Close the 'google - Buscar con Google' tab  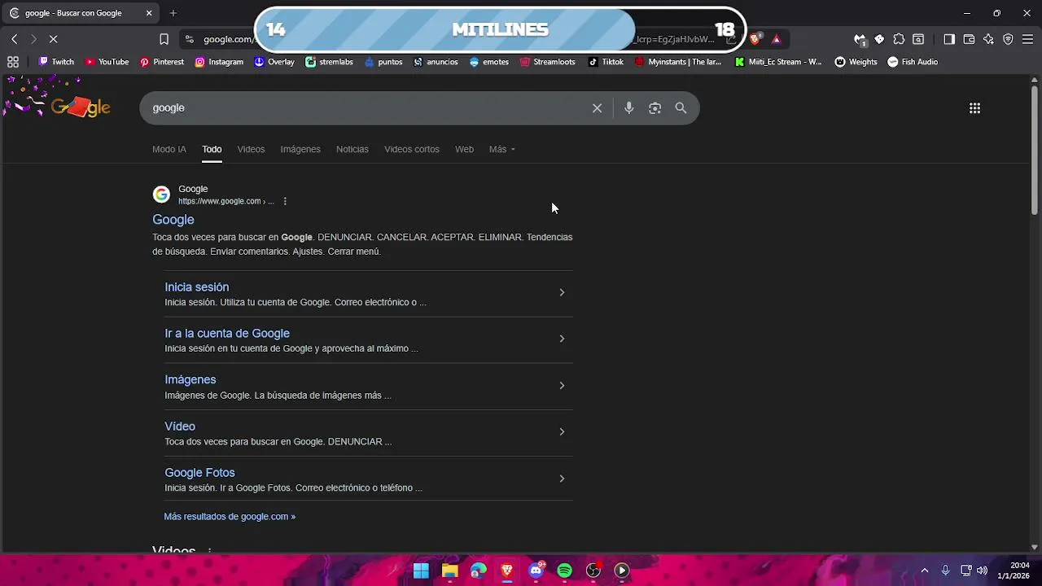click(149, 13)
